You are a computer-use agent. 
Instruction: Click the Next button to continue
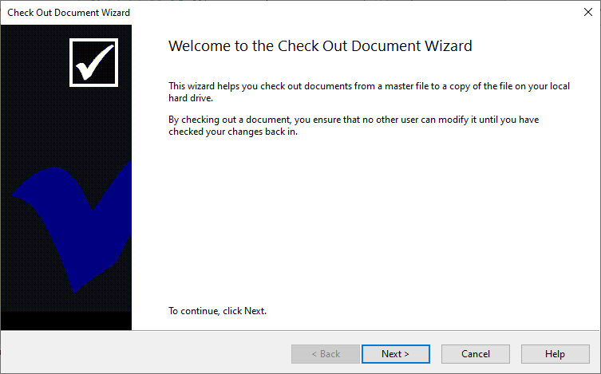tap(396, 354)
